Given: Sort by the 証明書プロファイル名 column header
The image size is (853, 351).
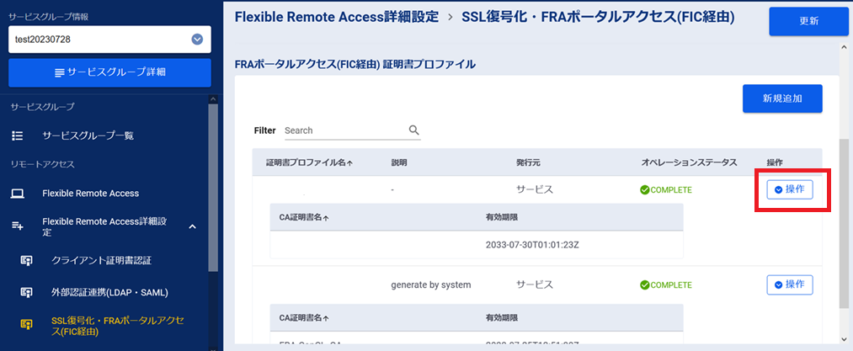Looking at the screenshot, I should click(x=309, y=162).
